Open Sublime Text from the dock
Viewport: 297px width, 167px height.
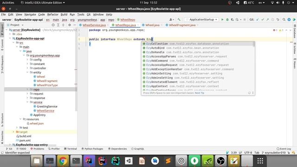coord(168,161)
